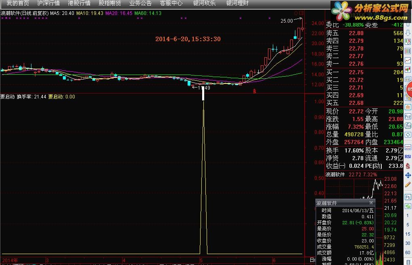
Task: Click the MA10: 19.43 label
Action: (x=90, y=13)
